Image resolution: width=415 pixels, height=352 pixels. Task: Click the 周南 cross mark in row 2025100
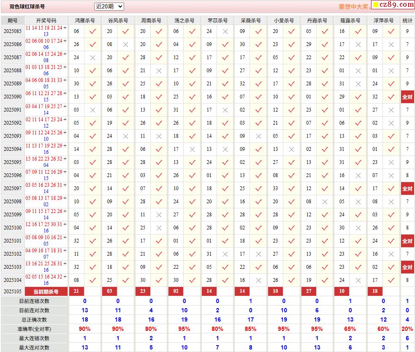[x=159, y=228]
